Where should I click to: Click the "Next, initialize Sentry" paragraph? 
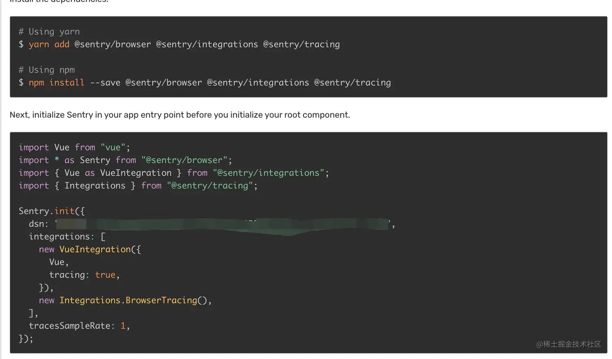(x=180, y=115)
